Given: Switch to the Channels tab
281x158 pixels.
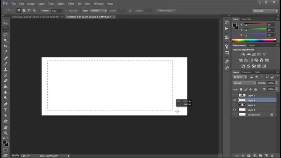Looking at the screenshot, I should pos(247,72).
